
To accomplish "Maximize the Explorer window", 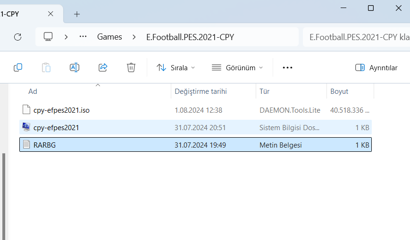I will (370, 8).
